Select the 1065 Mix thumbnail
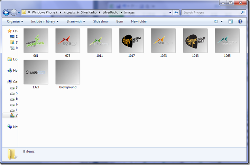The image size is (250, 165). pos(227,41)
